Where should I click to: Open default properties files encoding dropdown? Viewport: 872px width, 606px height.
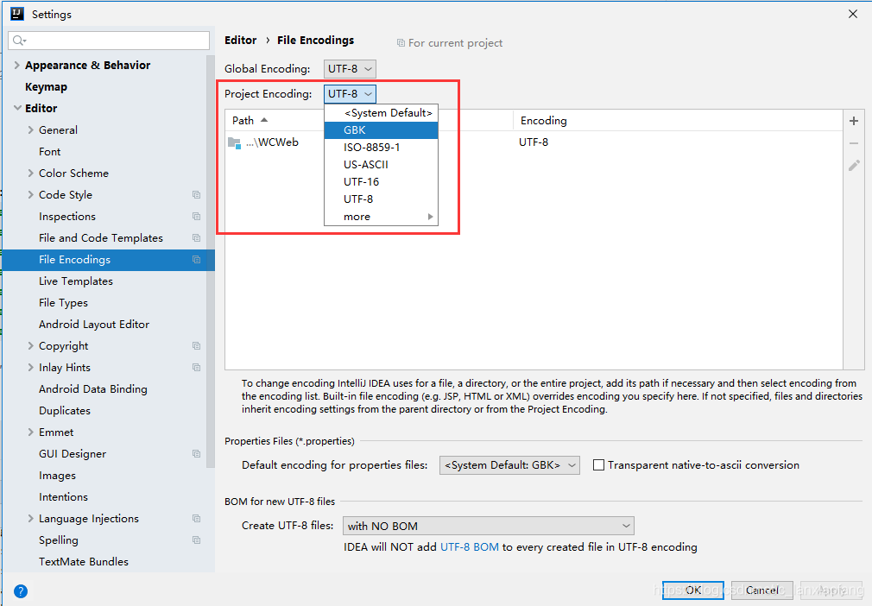point(509,464)
